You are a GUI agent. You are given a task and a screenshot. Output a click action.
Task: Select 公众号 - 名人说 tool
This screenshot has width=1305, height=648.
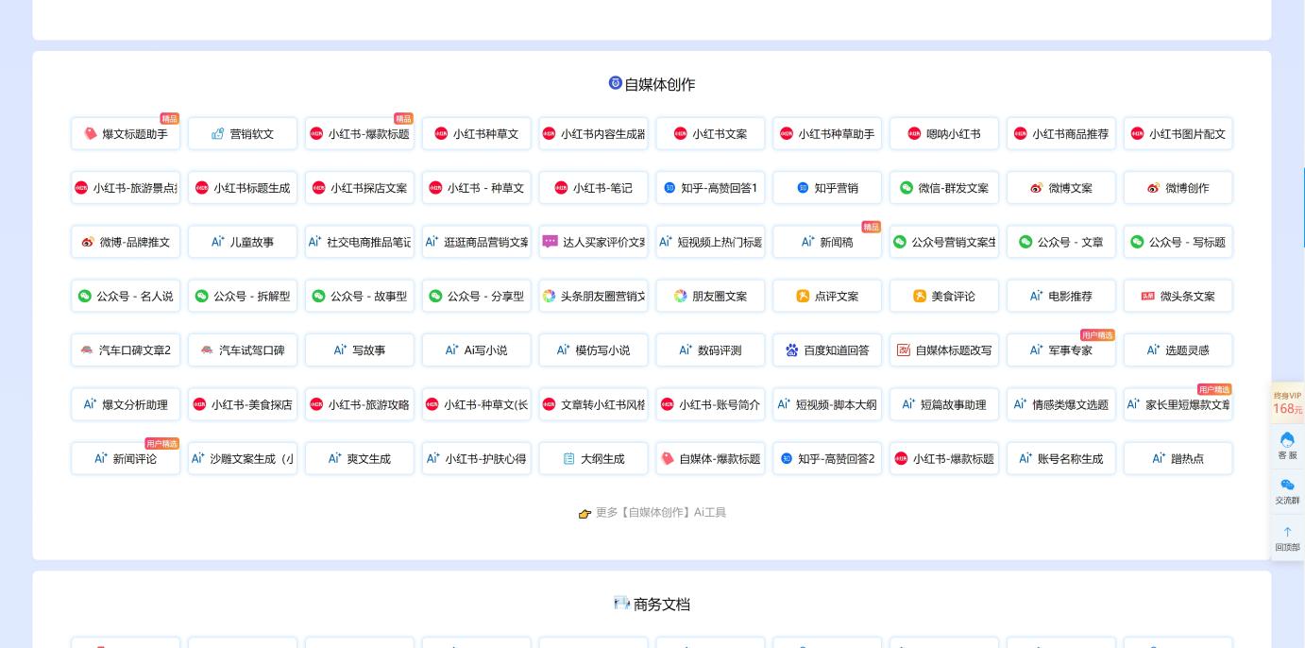tap(126, 296)
